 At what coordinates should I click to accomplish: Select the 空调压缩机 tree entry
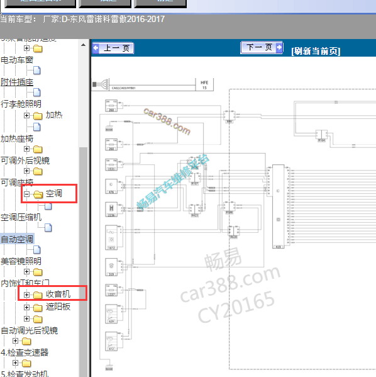pyautogui.click(x=21, y=217)
